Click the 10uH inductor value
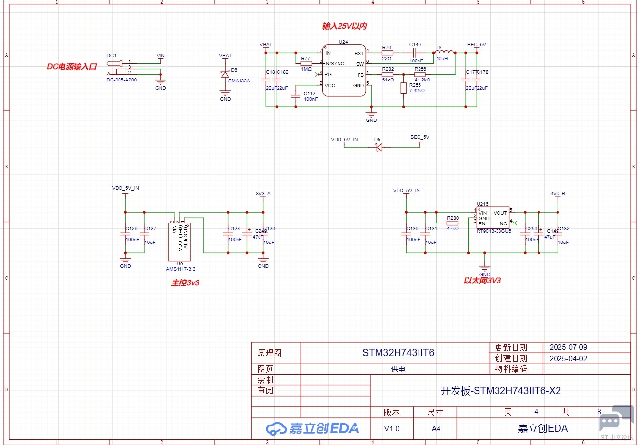The image size is (638, 445). click(442, 59)
